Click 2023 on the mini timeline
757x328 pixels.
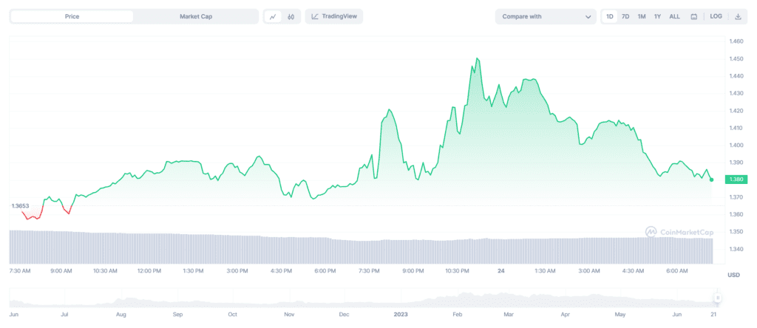[401, 315]
